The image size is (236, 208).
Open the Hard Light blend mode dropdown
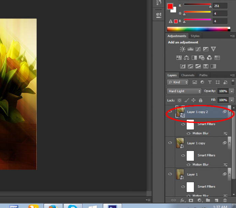click(184, 91)
